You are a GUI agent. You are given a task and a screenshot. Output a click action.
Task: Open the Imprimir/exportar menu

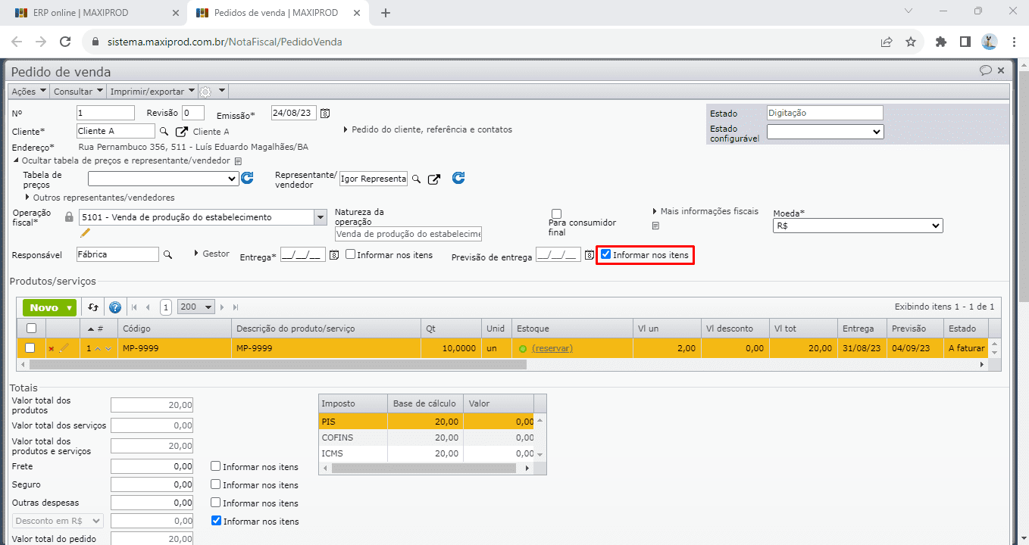coord(153,92)
